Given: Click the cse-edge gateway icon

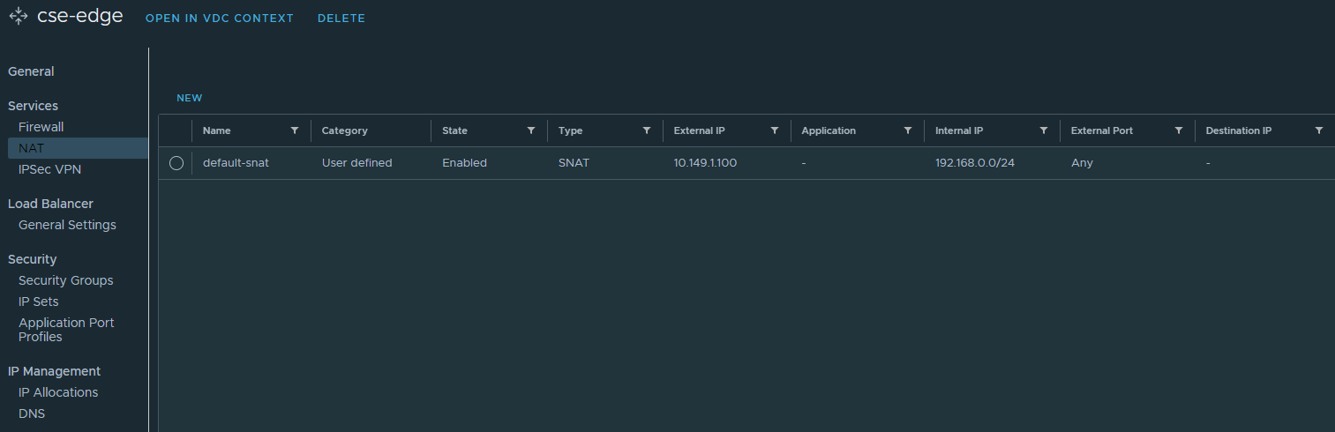Looking at the screenshot, I should [18, 17].
